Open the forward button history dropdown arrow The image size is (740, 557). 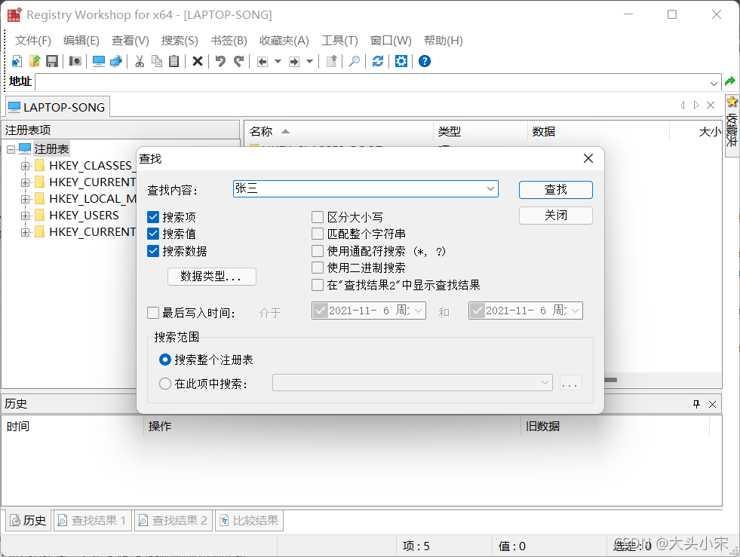309,61
